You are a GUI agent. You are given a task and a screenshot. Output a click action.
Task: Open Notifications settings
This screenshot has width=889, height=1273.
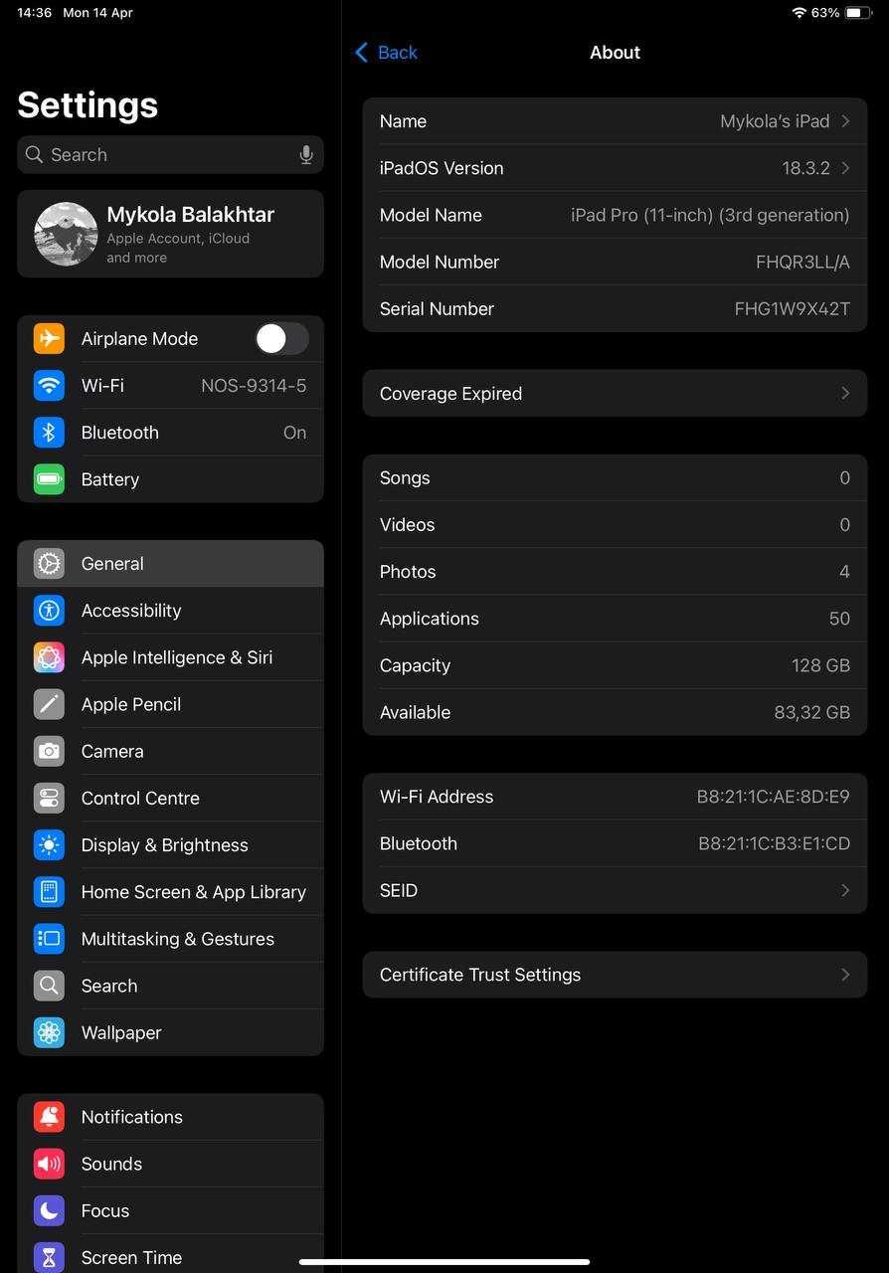pos(170,1116)
